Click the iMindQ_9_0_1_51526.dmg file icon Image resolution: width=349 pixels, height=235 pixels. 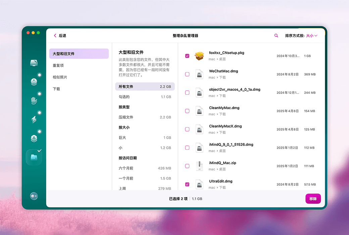click(199, 148)
